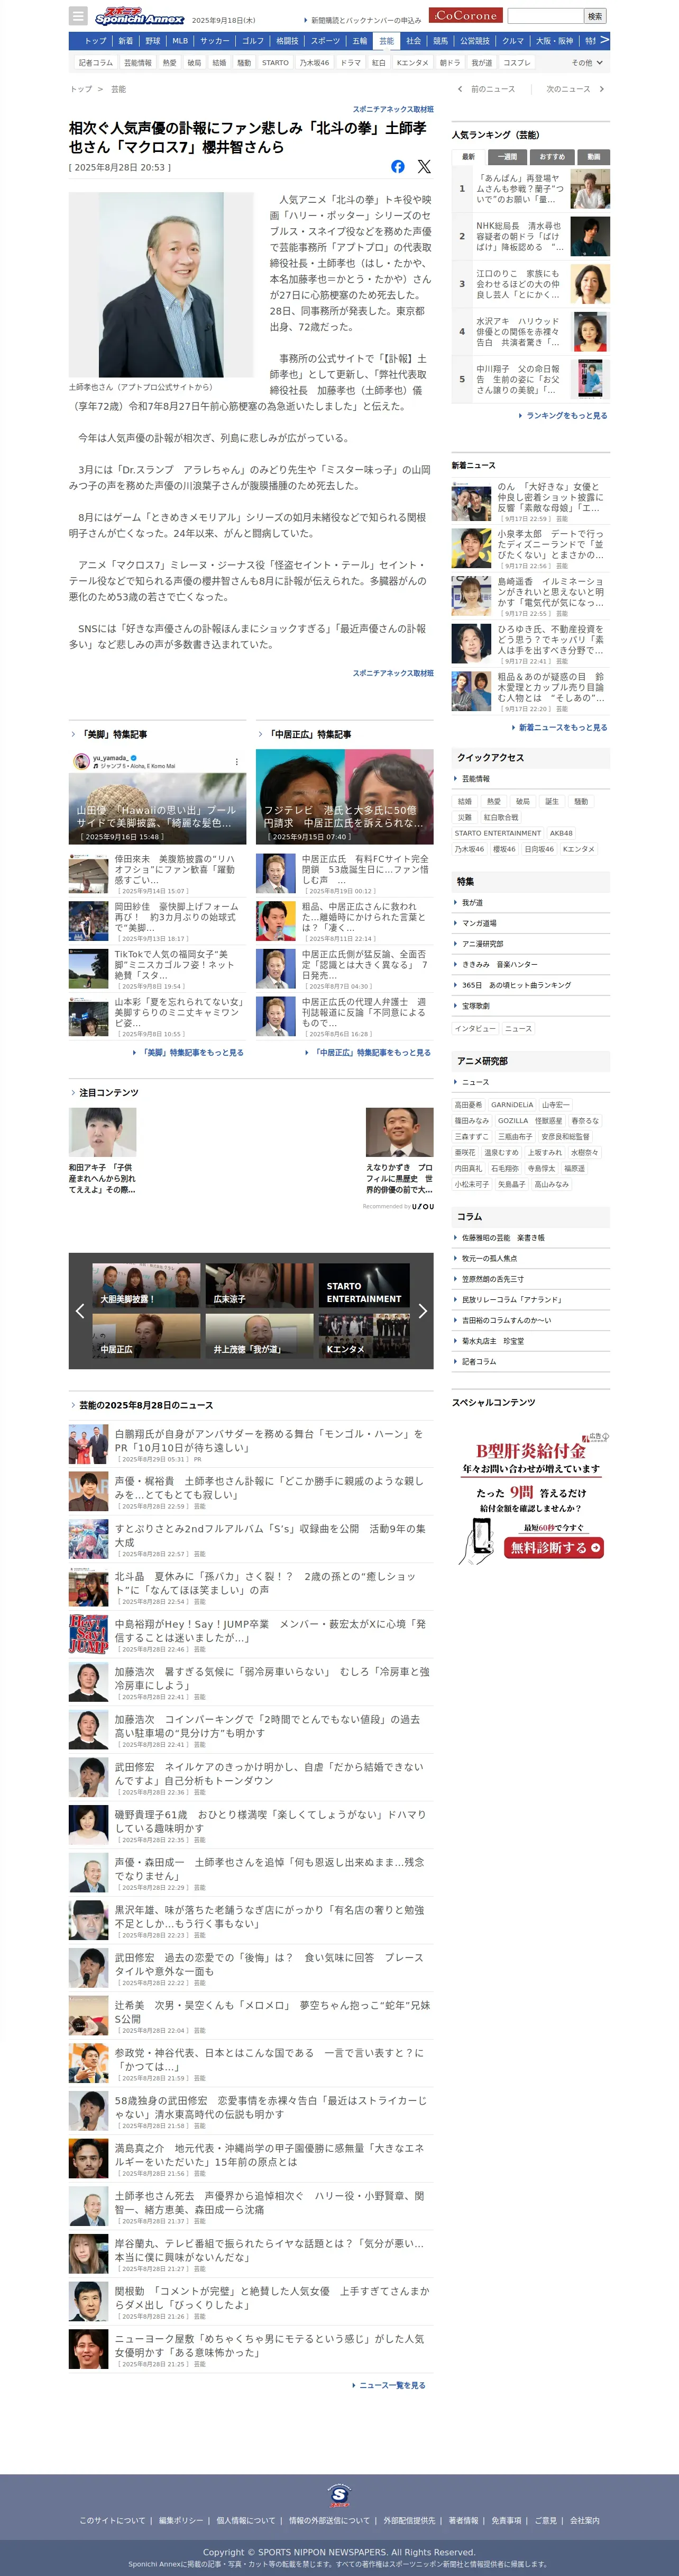
Task: Open 野球 in main navigation
Action: [152, 41]
